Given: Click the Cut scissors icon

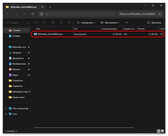Looking at the screenshot, I should (28, 22).
